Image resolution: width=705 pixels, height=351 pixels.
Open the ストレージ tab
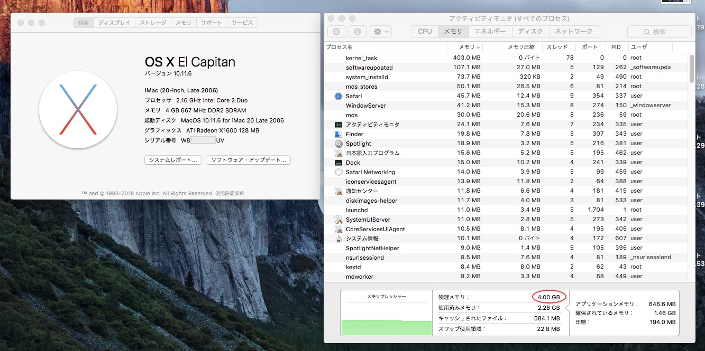153,23
